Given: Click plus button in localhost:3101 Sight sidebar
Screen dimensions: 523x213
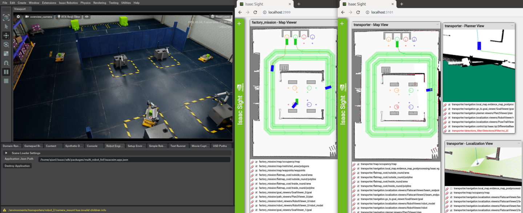Looking at the screenshot, I should [341, 24].
